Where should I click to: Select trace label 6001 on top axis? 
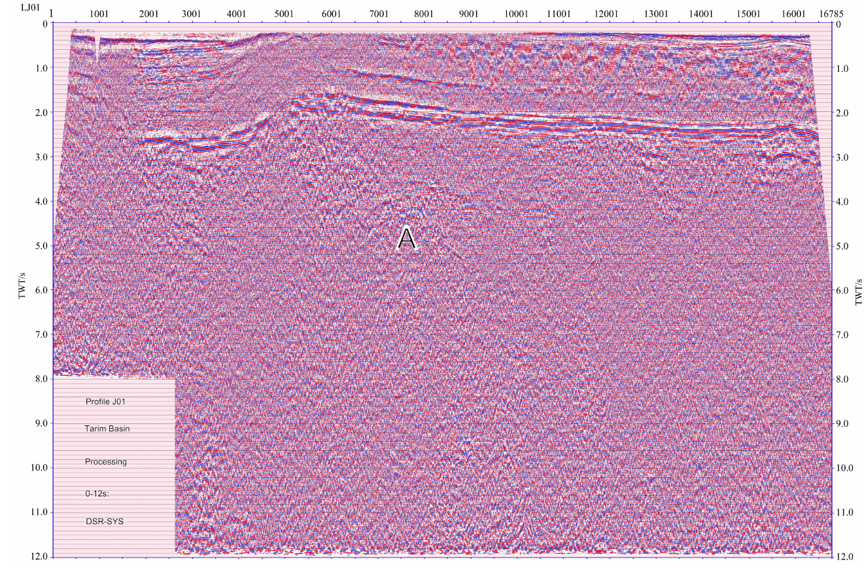[331, 13]
